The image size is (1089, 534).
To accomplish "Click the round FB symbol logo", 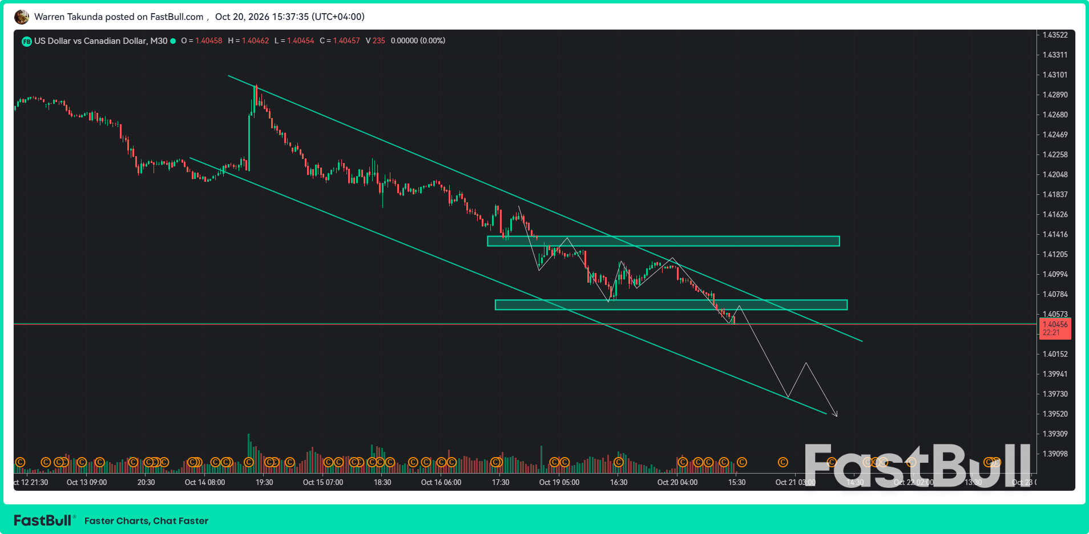I will coord(26,41).
